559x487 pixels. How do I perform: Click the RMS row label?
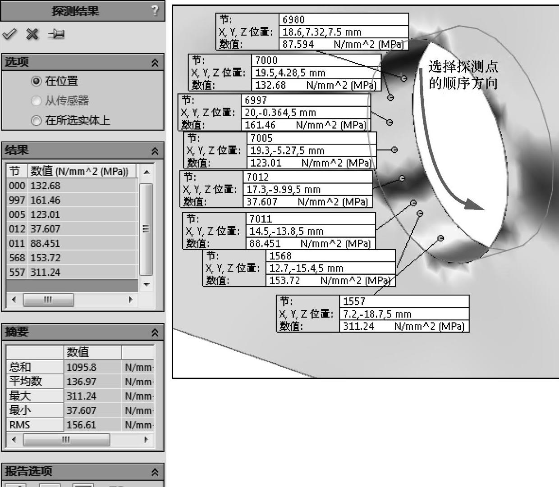(35, 425)
